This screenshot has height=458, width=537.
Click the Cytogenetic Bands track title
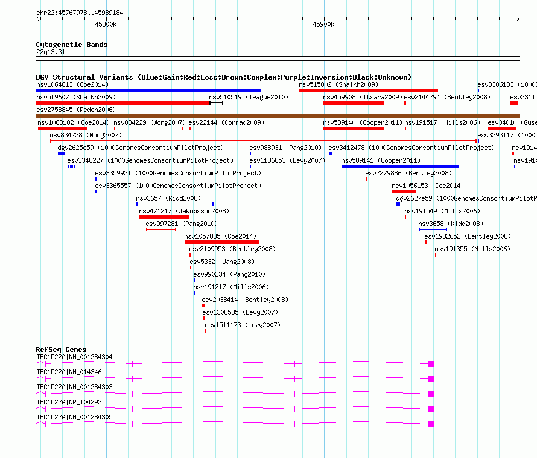[72, 45]
